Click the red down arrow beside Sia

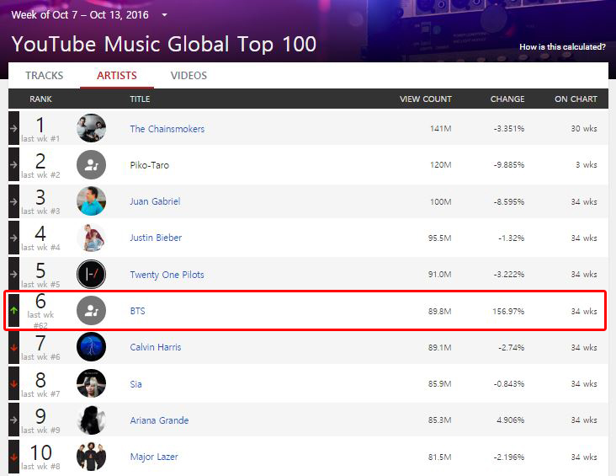pyautogui.click(x=13, y=384)
